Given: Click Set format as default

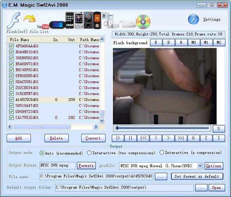Looking at the screenshot, I should pyautogui.click(x=197, y=176).
